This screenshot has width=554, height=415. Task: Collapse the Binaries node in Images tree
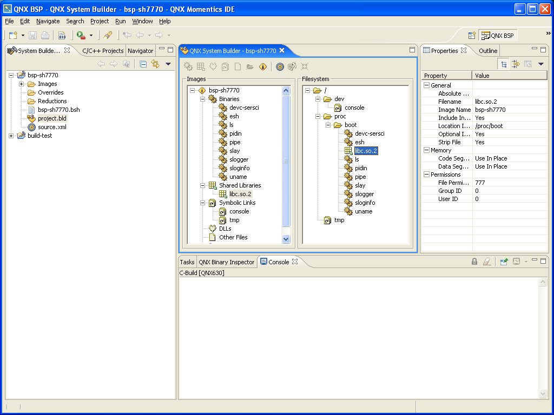click(203, 99)
